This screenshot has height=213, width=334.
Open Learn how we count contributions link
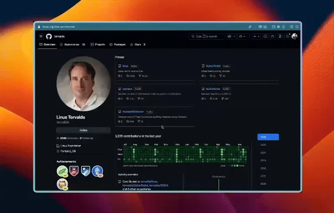pyautogui.click(x=140, y=165)
